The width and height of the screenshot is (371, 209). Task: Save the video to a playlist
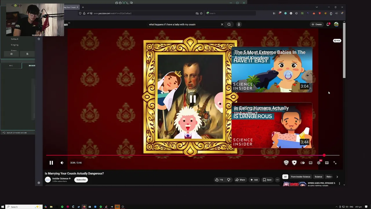[267, 180]
